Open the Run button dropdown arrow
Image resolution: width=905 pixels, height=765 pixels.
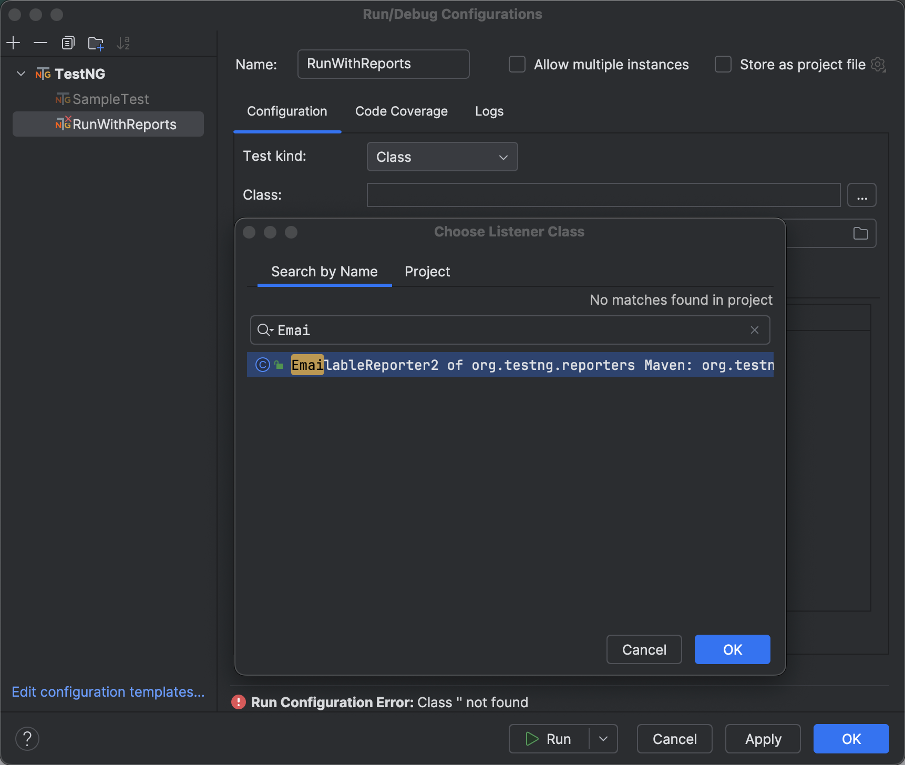click(603, 738)
